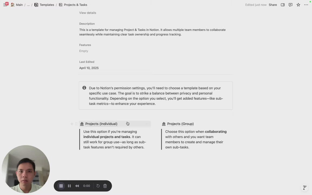Click the Share button
The height and width of the screenshot is (195, 312).
(x=273, y=5)
